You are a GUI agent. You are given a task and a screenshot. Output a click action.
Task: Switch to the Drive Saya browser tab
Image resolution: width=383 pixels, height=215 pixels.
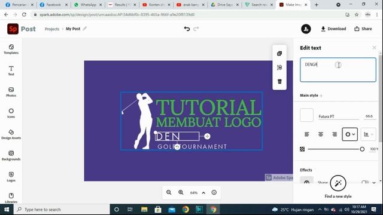click(224, 5)
